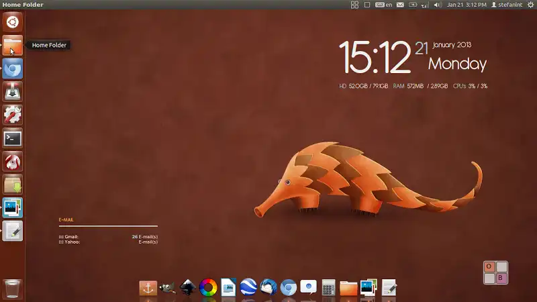Image resolution: width=537 pixels, height=302 pixels.
Task: Click the large '15:12' desktop clock
Action: [375, 57]
